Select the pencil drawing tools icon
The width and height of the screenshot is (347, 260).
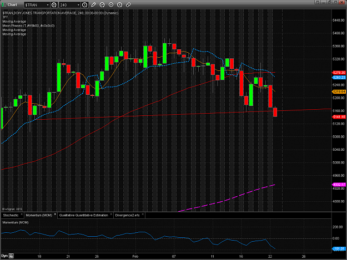93,5
